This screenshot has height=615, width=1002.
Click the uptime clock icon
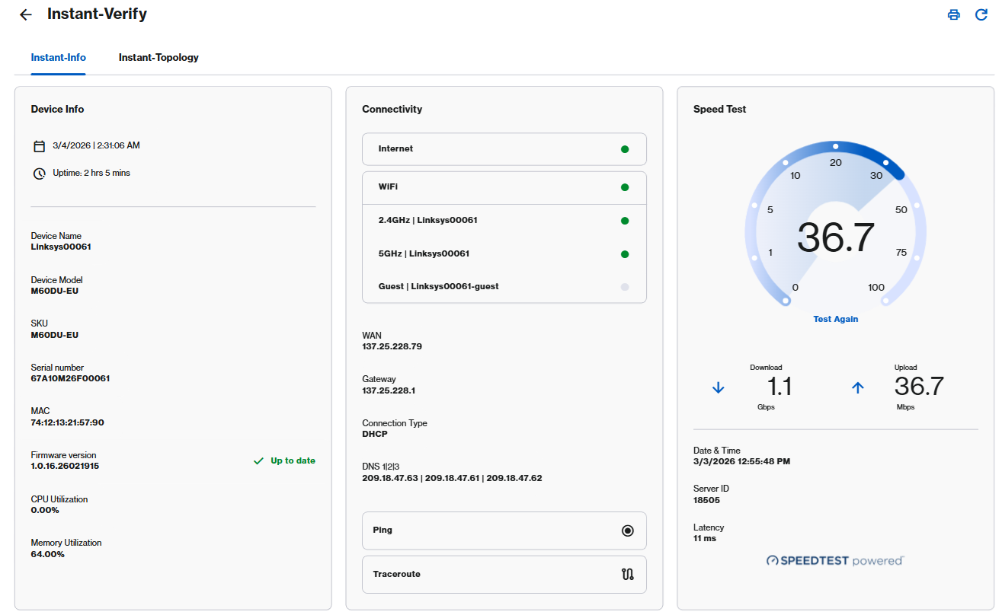point(39,174)
